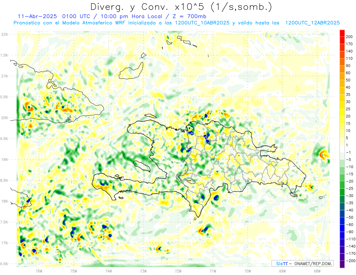Viewport: 356px width, 275px height.
Task: Click the longitude label '74W'
Action: click(109, 271)
